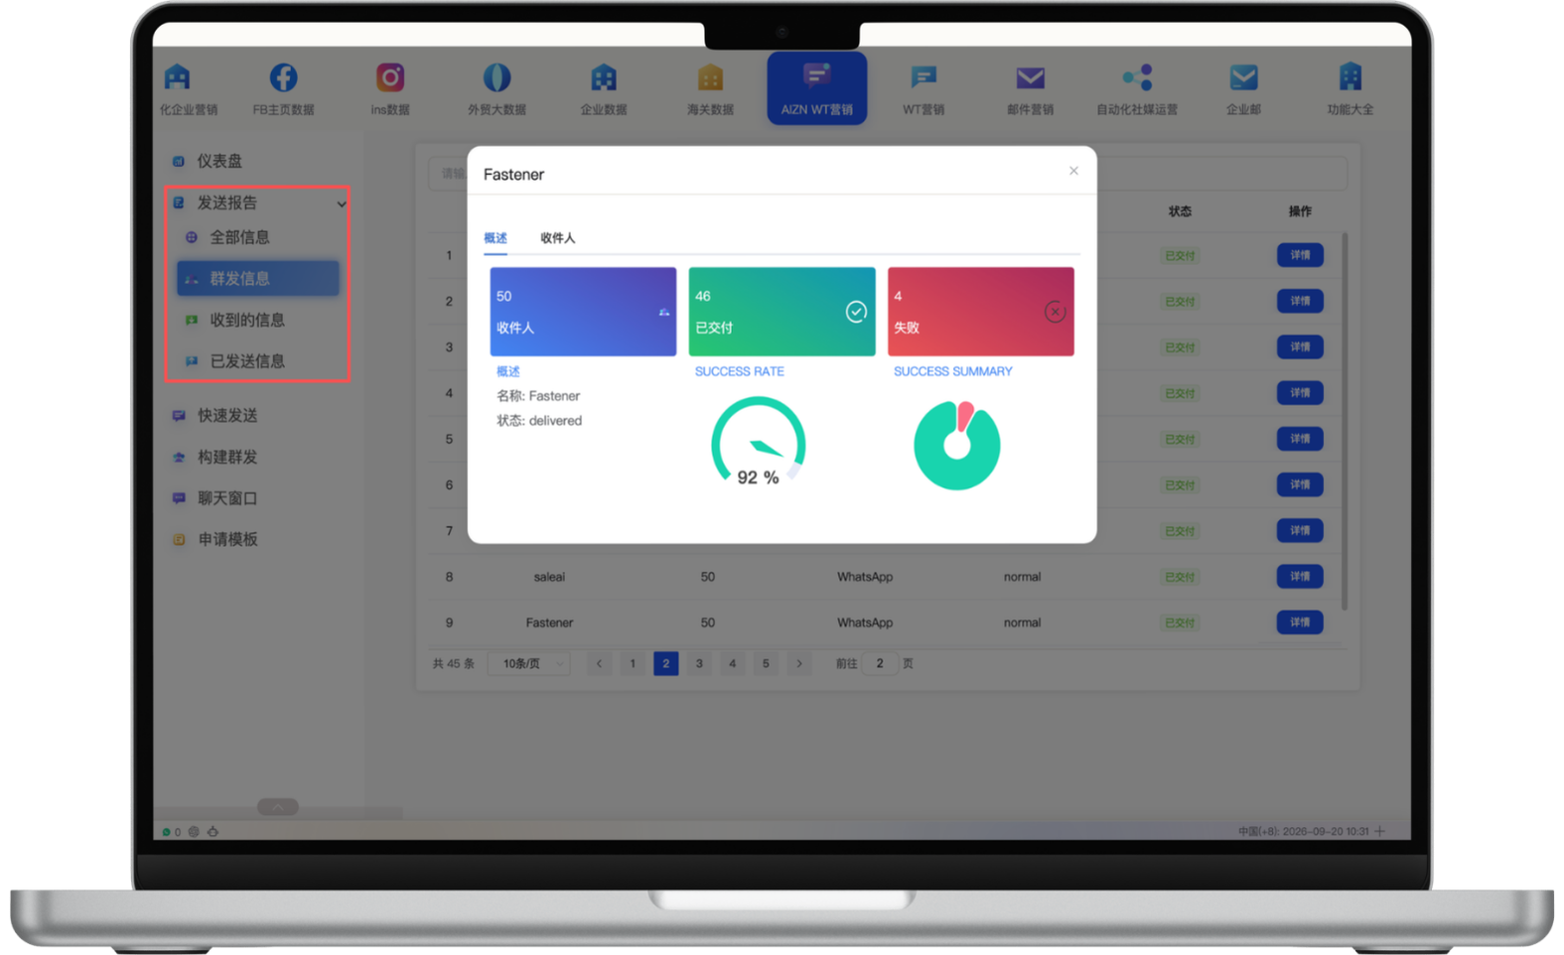
Task: Go to the previous page arrow
Action: coord(599,663)
